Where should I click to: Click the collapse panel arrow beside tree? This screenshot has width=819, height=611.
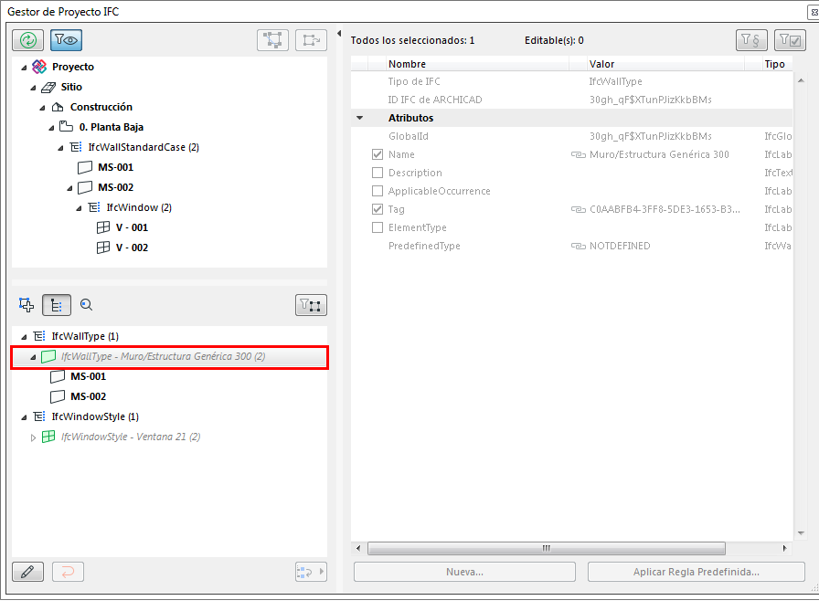point(339,34)
